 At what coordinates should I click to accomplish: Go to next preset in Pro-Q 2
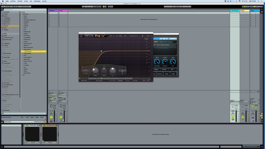(x=142, y=36)
